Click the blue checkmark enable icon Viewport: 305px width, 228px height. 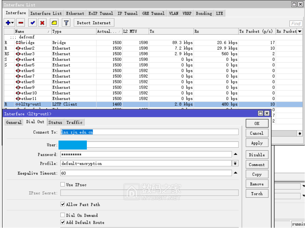click(33, 23)
